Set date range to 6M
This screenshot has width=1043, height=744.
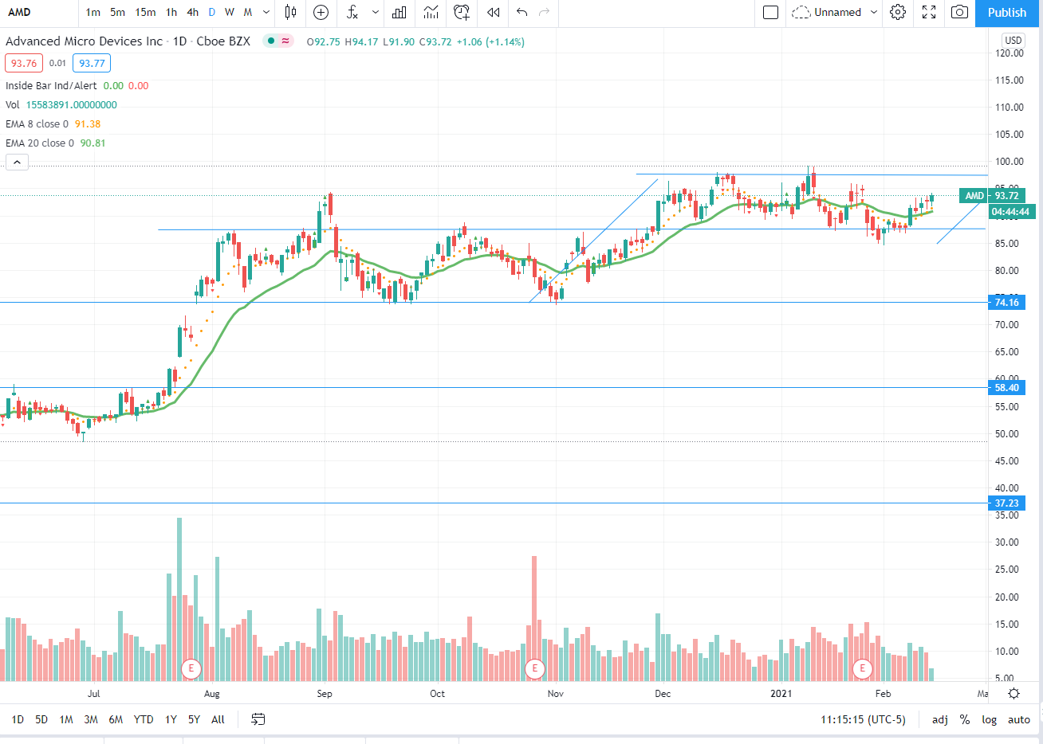[x=116, y=719]
